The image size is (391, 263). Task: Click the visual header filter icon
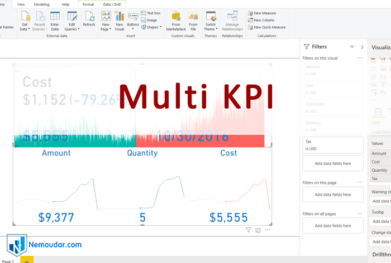point(249,230)
